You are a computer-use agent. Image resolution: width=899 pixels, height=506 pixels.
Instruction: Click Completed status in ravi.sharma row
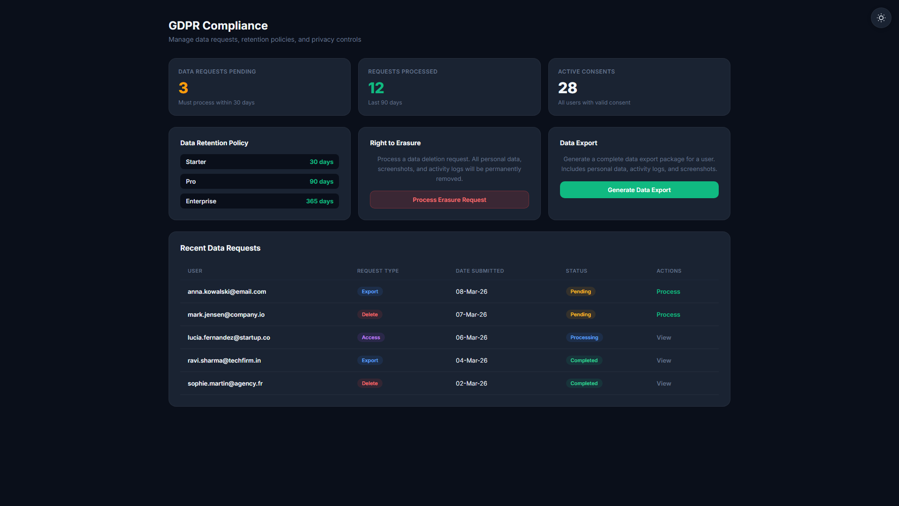584,360
